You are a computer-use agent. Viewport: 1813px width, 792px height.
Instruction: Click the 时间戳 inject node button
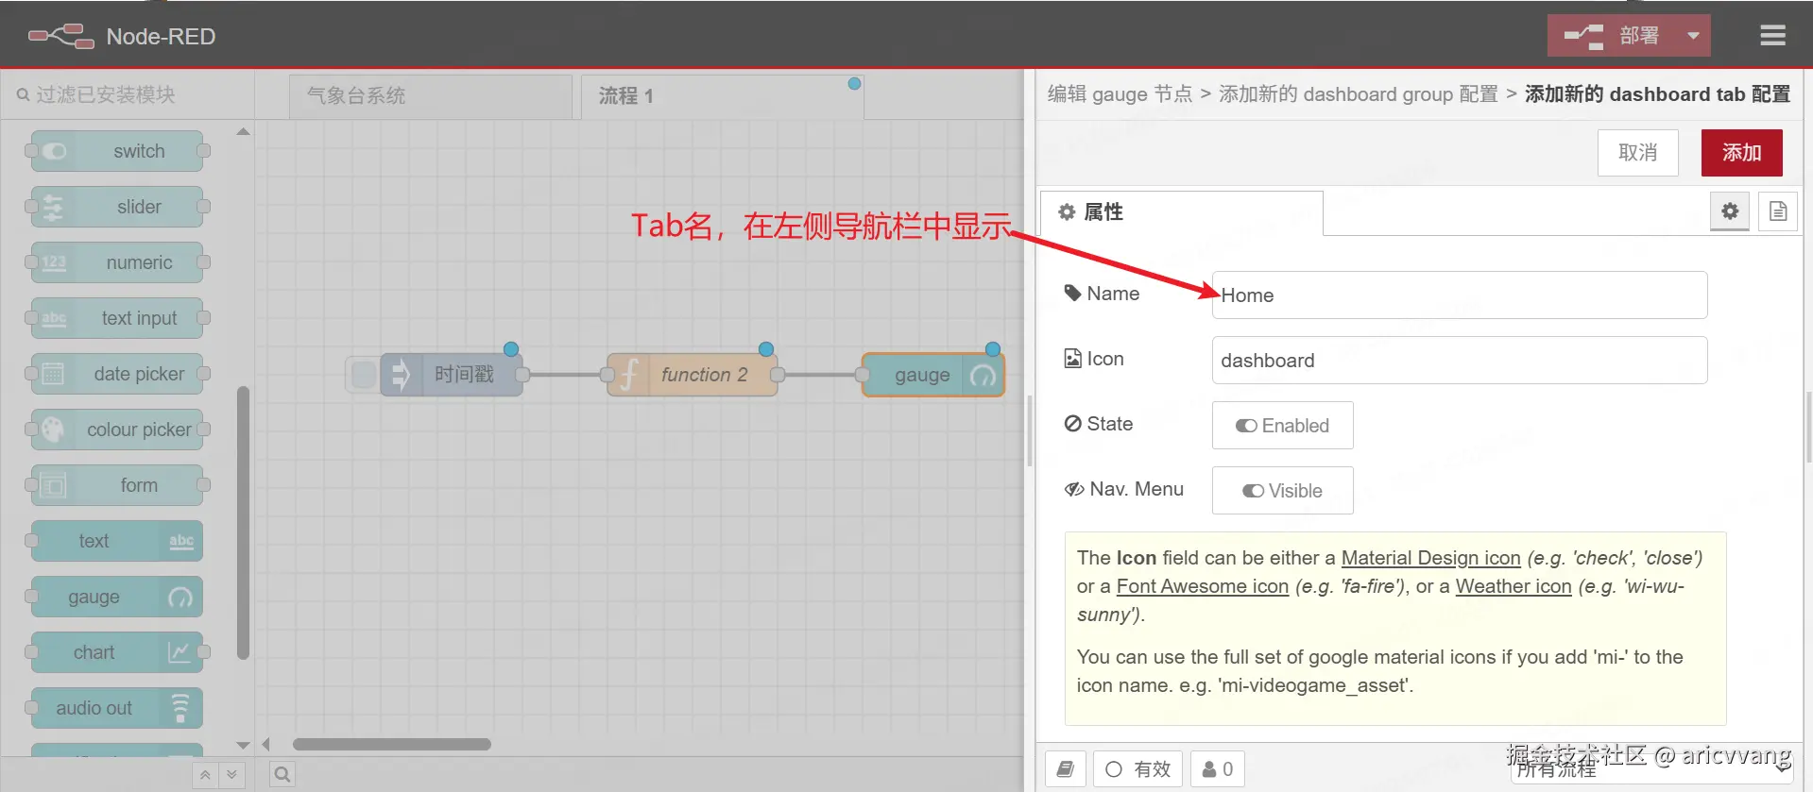363,375
